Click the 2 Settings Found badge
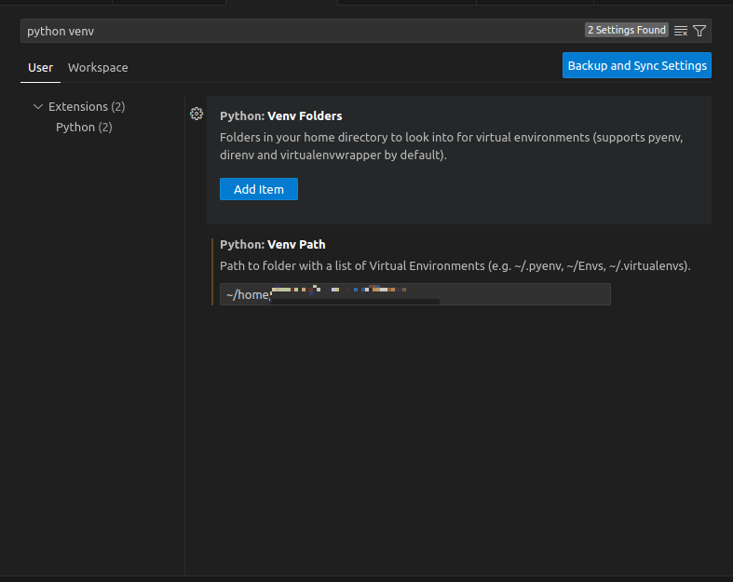 pos(627,30)
